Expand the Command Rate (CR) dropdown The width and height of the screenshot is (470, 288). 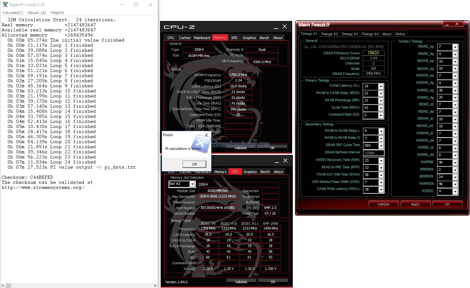click(x=381, y=115)
